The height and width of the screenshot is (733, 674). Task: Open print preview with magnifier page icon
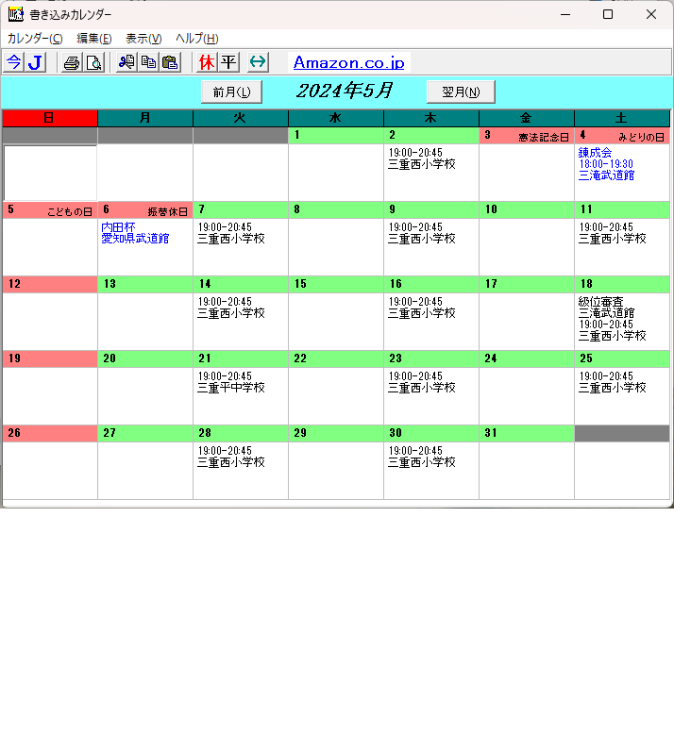coord(93,62)
